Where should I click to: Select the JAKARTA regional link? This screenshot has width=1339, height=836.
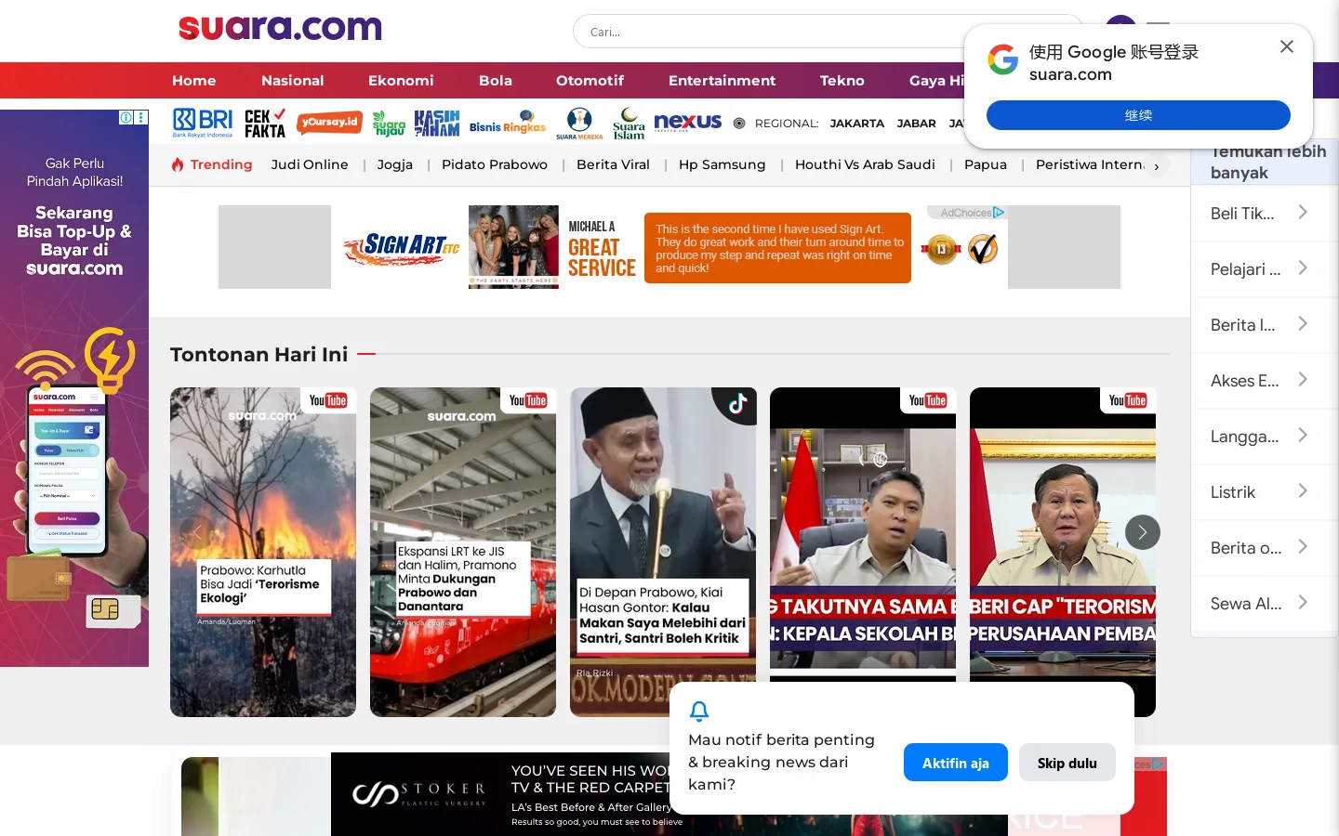[x=857, y=123]
